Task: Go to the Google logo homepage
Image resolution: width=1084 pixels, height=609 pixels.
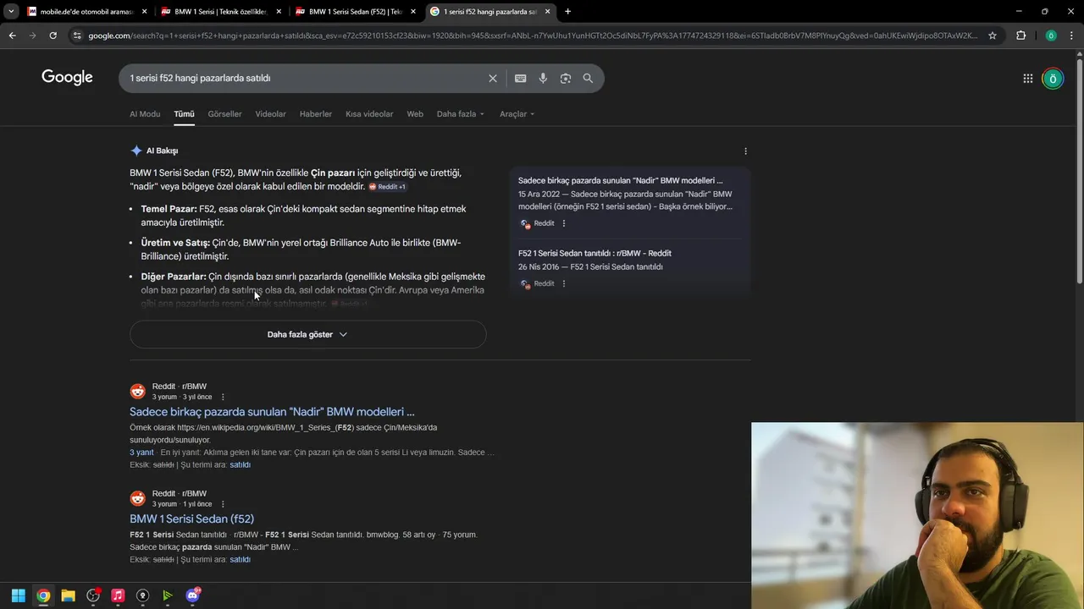Action: (x=67, y=78)
